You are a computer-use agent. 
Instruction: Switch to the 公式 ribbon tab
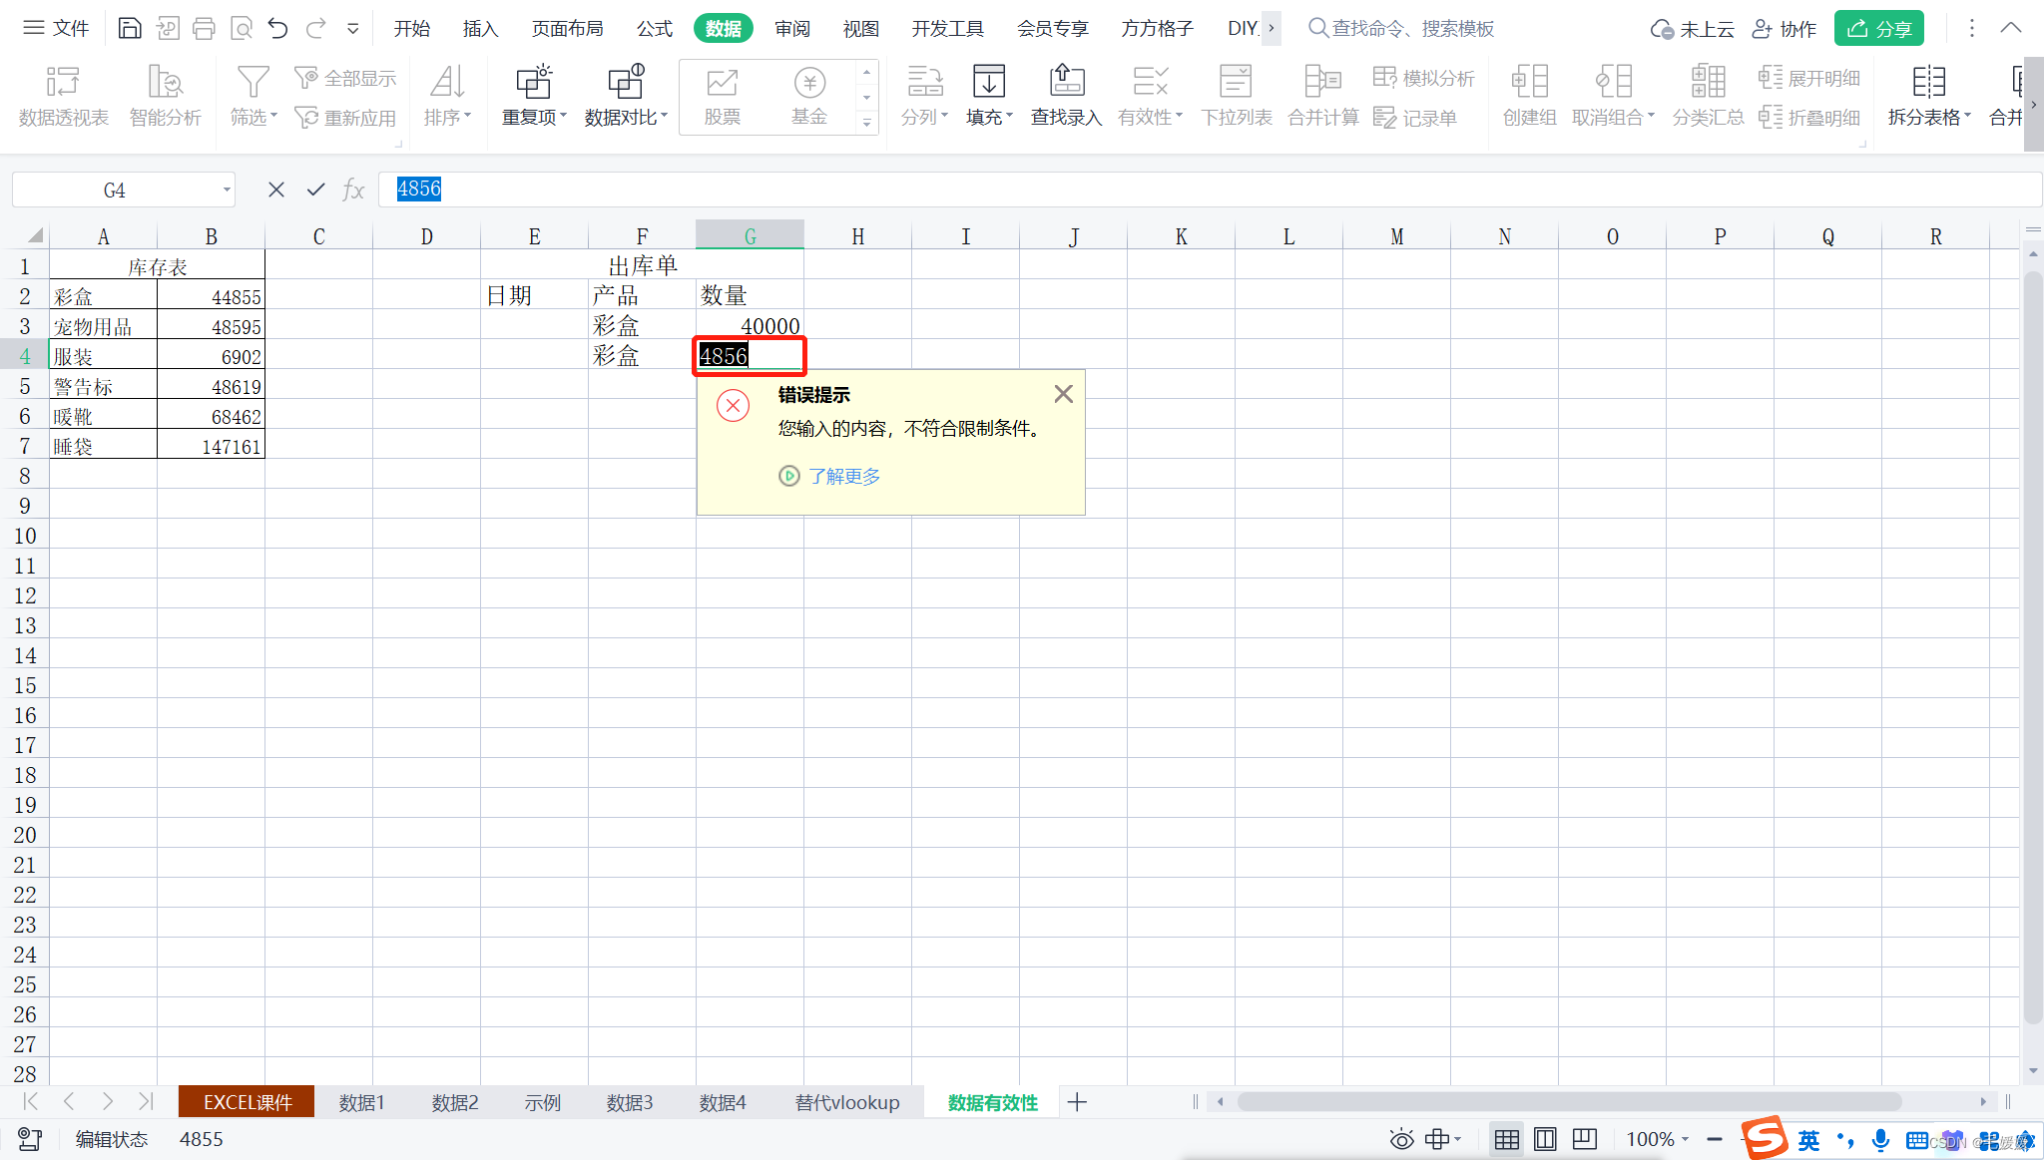655,29
